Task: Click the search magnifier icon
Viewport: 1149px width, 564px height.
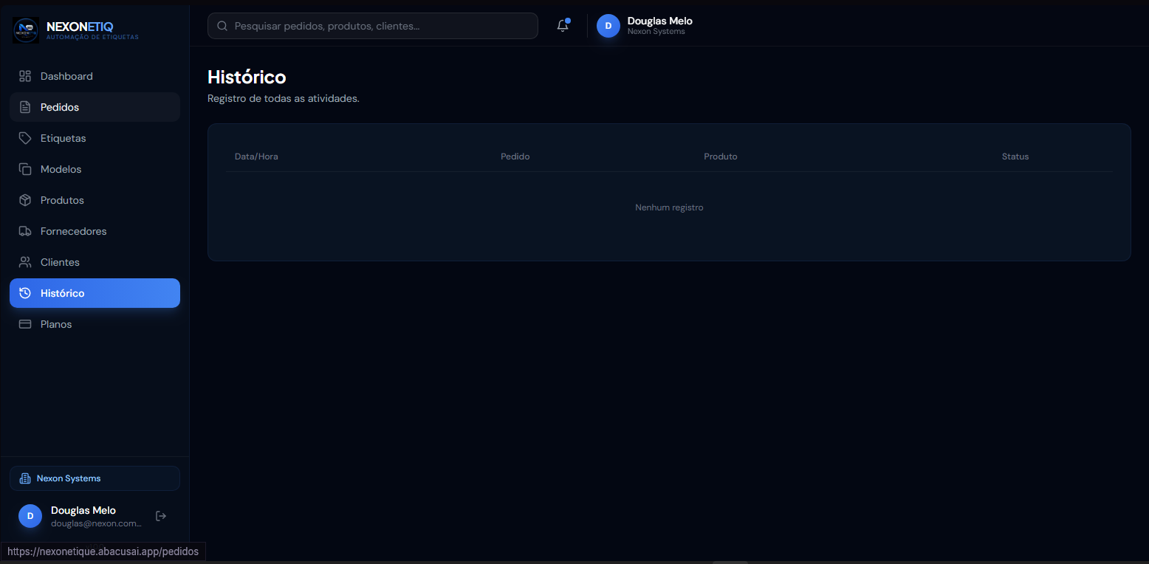Action: (x=222, y=26)
